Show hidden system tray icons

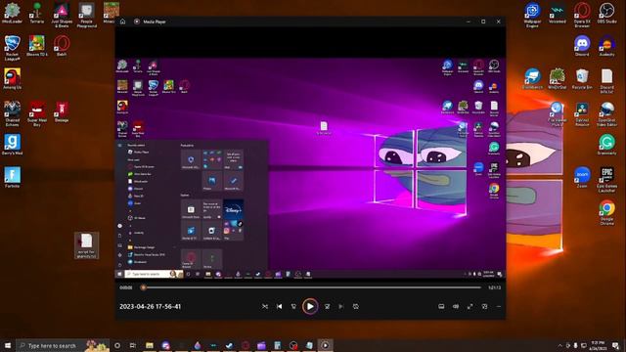coord(559,345)
